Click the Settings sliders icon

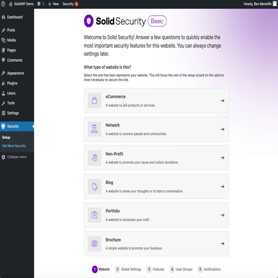click(3, 113)
